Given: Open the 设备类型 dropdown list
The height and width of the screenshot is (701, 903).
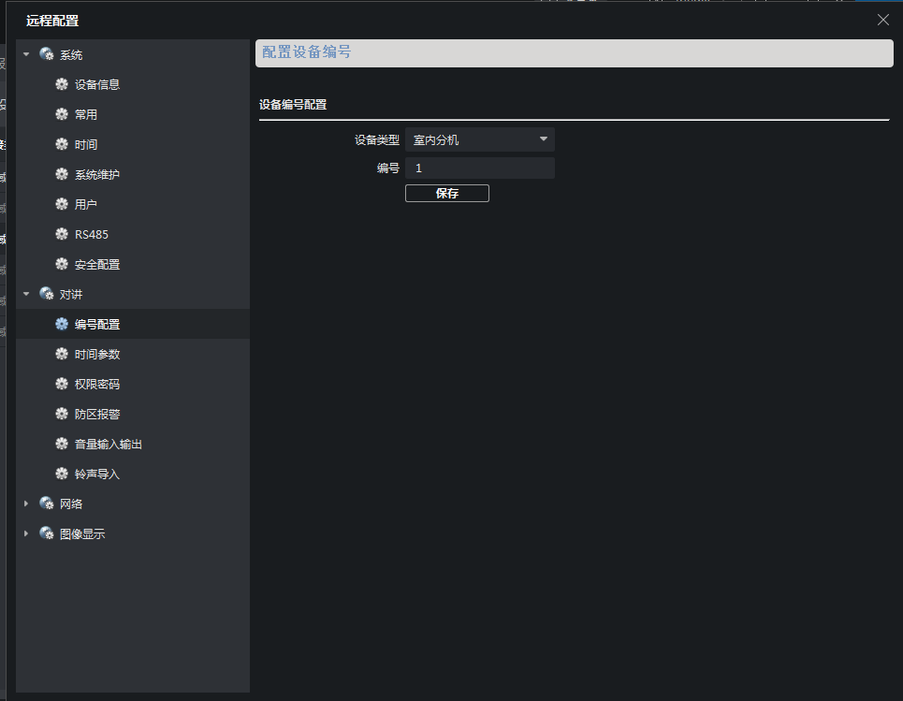Looking at the screenshot, I should click(479, 140).
